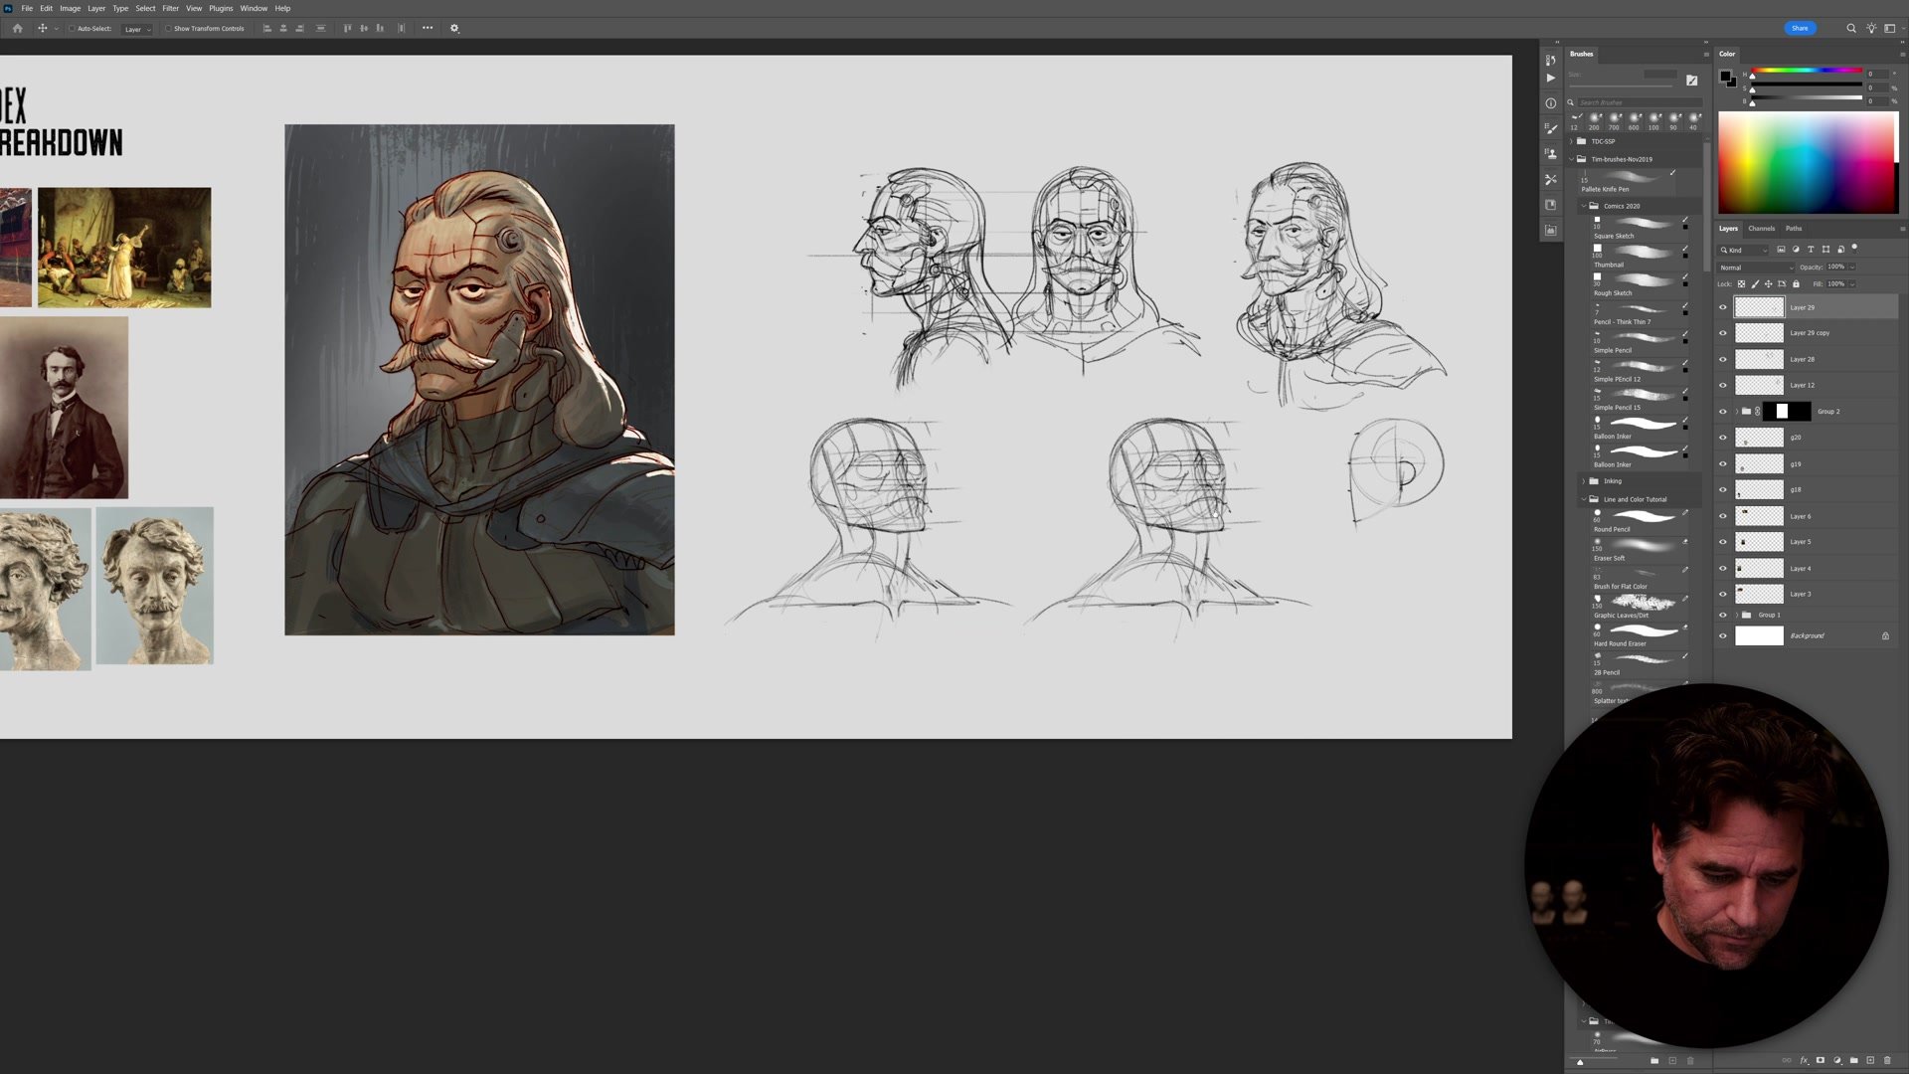Open the Brush Settings panel icon
The width and height of the screenshot is (1909, 1074).
(x=1550, y=128)
